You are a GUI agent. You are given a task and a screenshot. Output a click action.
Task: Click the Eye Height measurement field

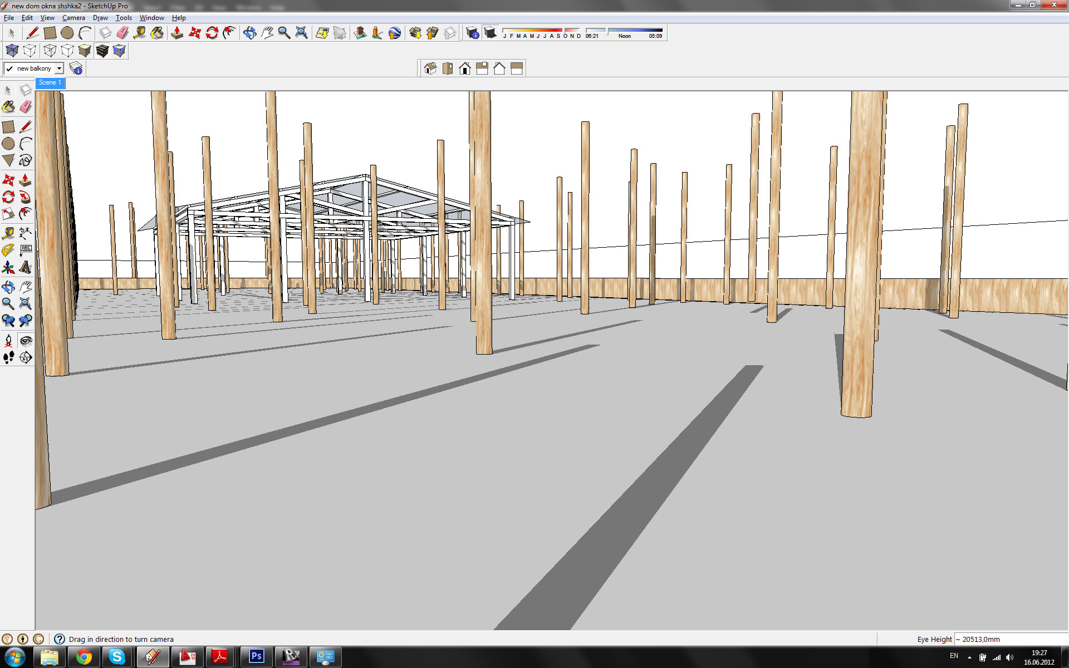[x=1011, y=639]
